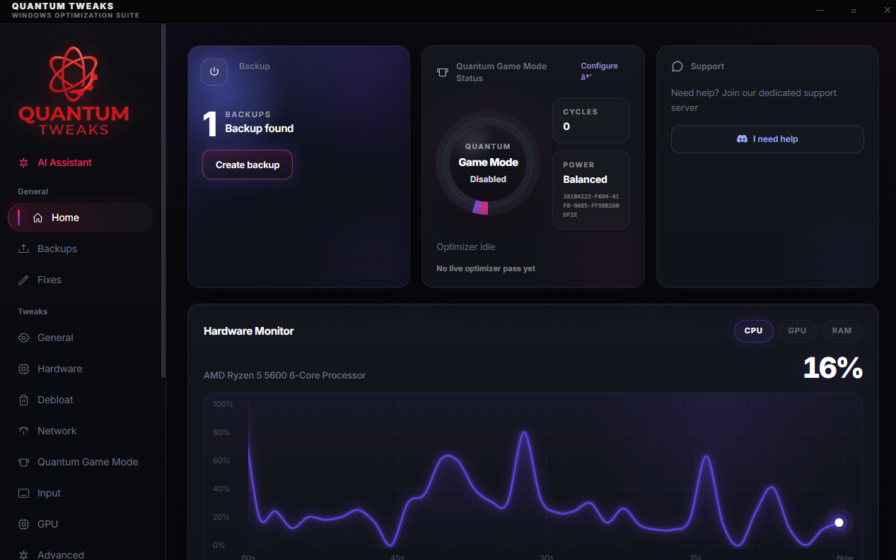Click the General gear icon
This screenshot has width=896, height=560.
tap(23, 338)
